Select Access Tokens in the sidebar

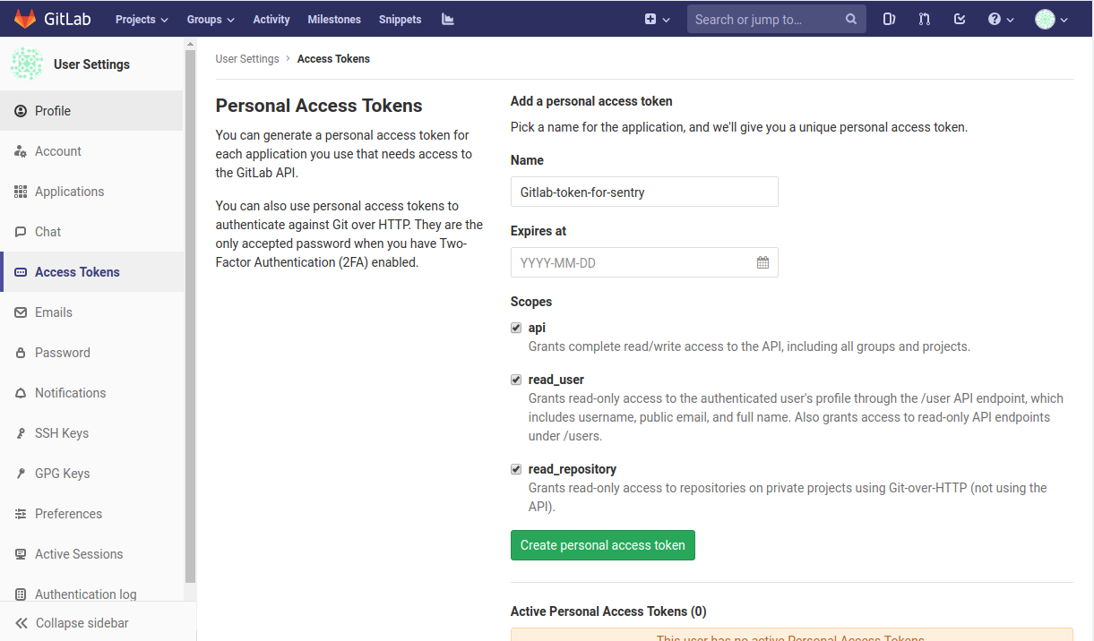click(91, 272)
